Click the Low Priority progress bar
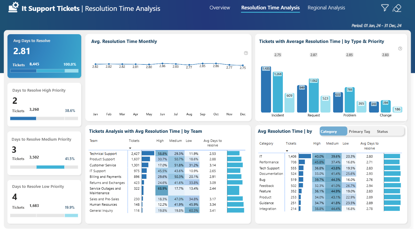This screenshot has height=229, width=415. [44, 215]
